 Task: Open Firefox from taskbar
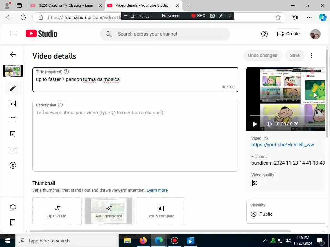[x=143, y=241]
